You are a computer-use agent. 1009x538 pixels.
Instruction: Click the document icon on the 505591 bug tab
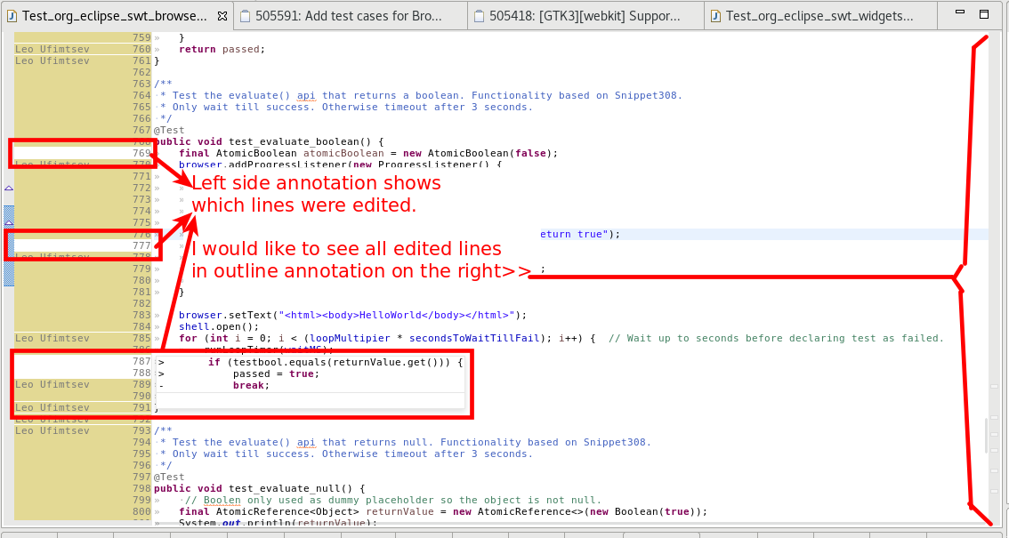coord(247,15)
